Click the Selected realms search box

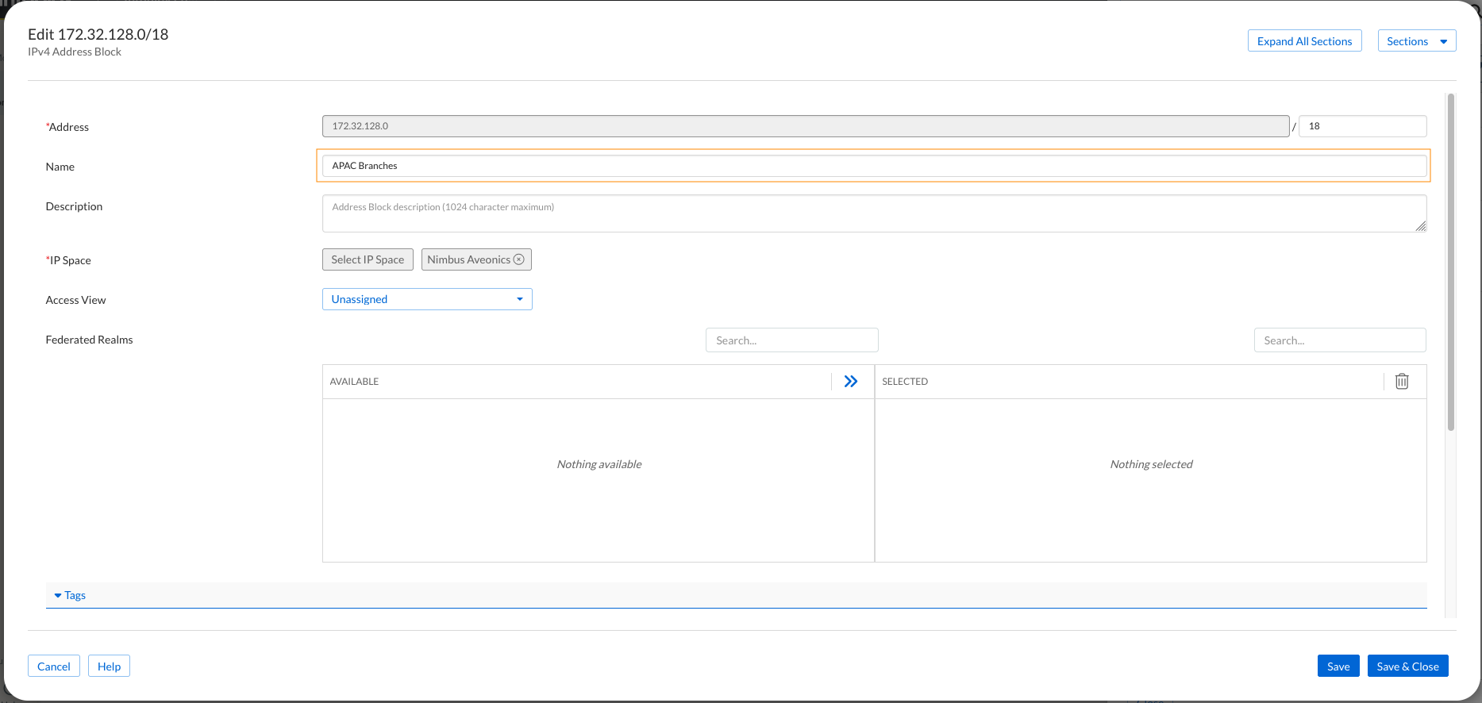pos(1339,340)
